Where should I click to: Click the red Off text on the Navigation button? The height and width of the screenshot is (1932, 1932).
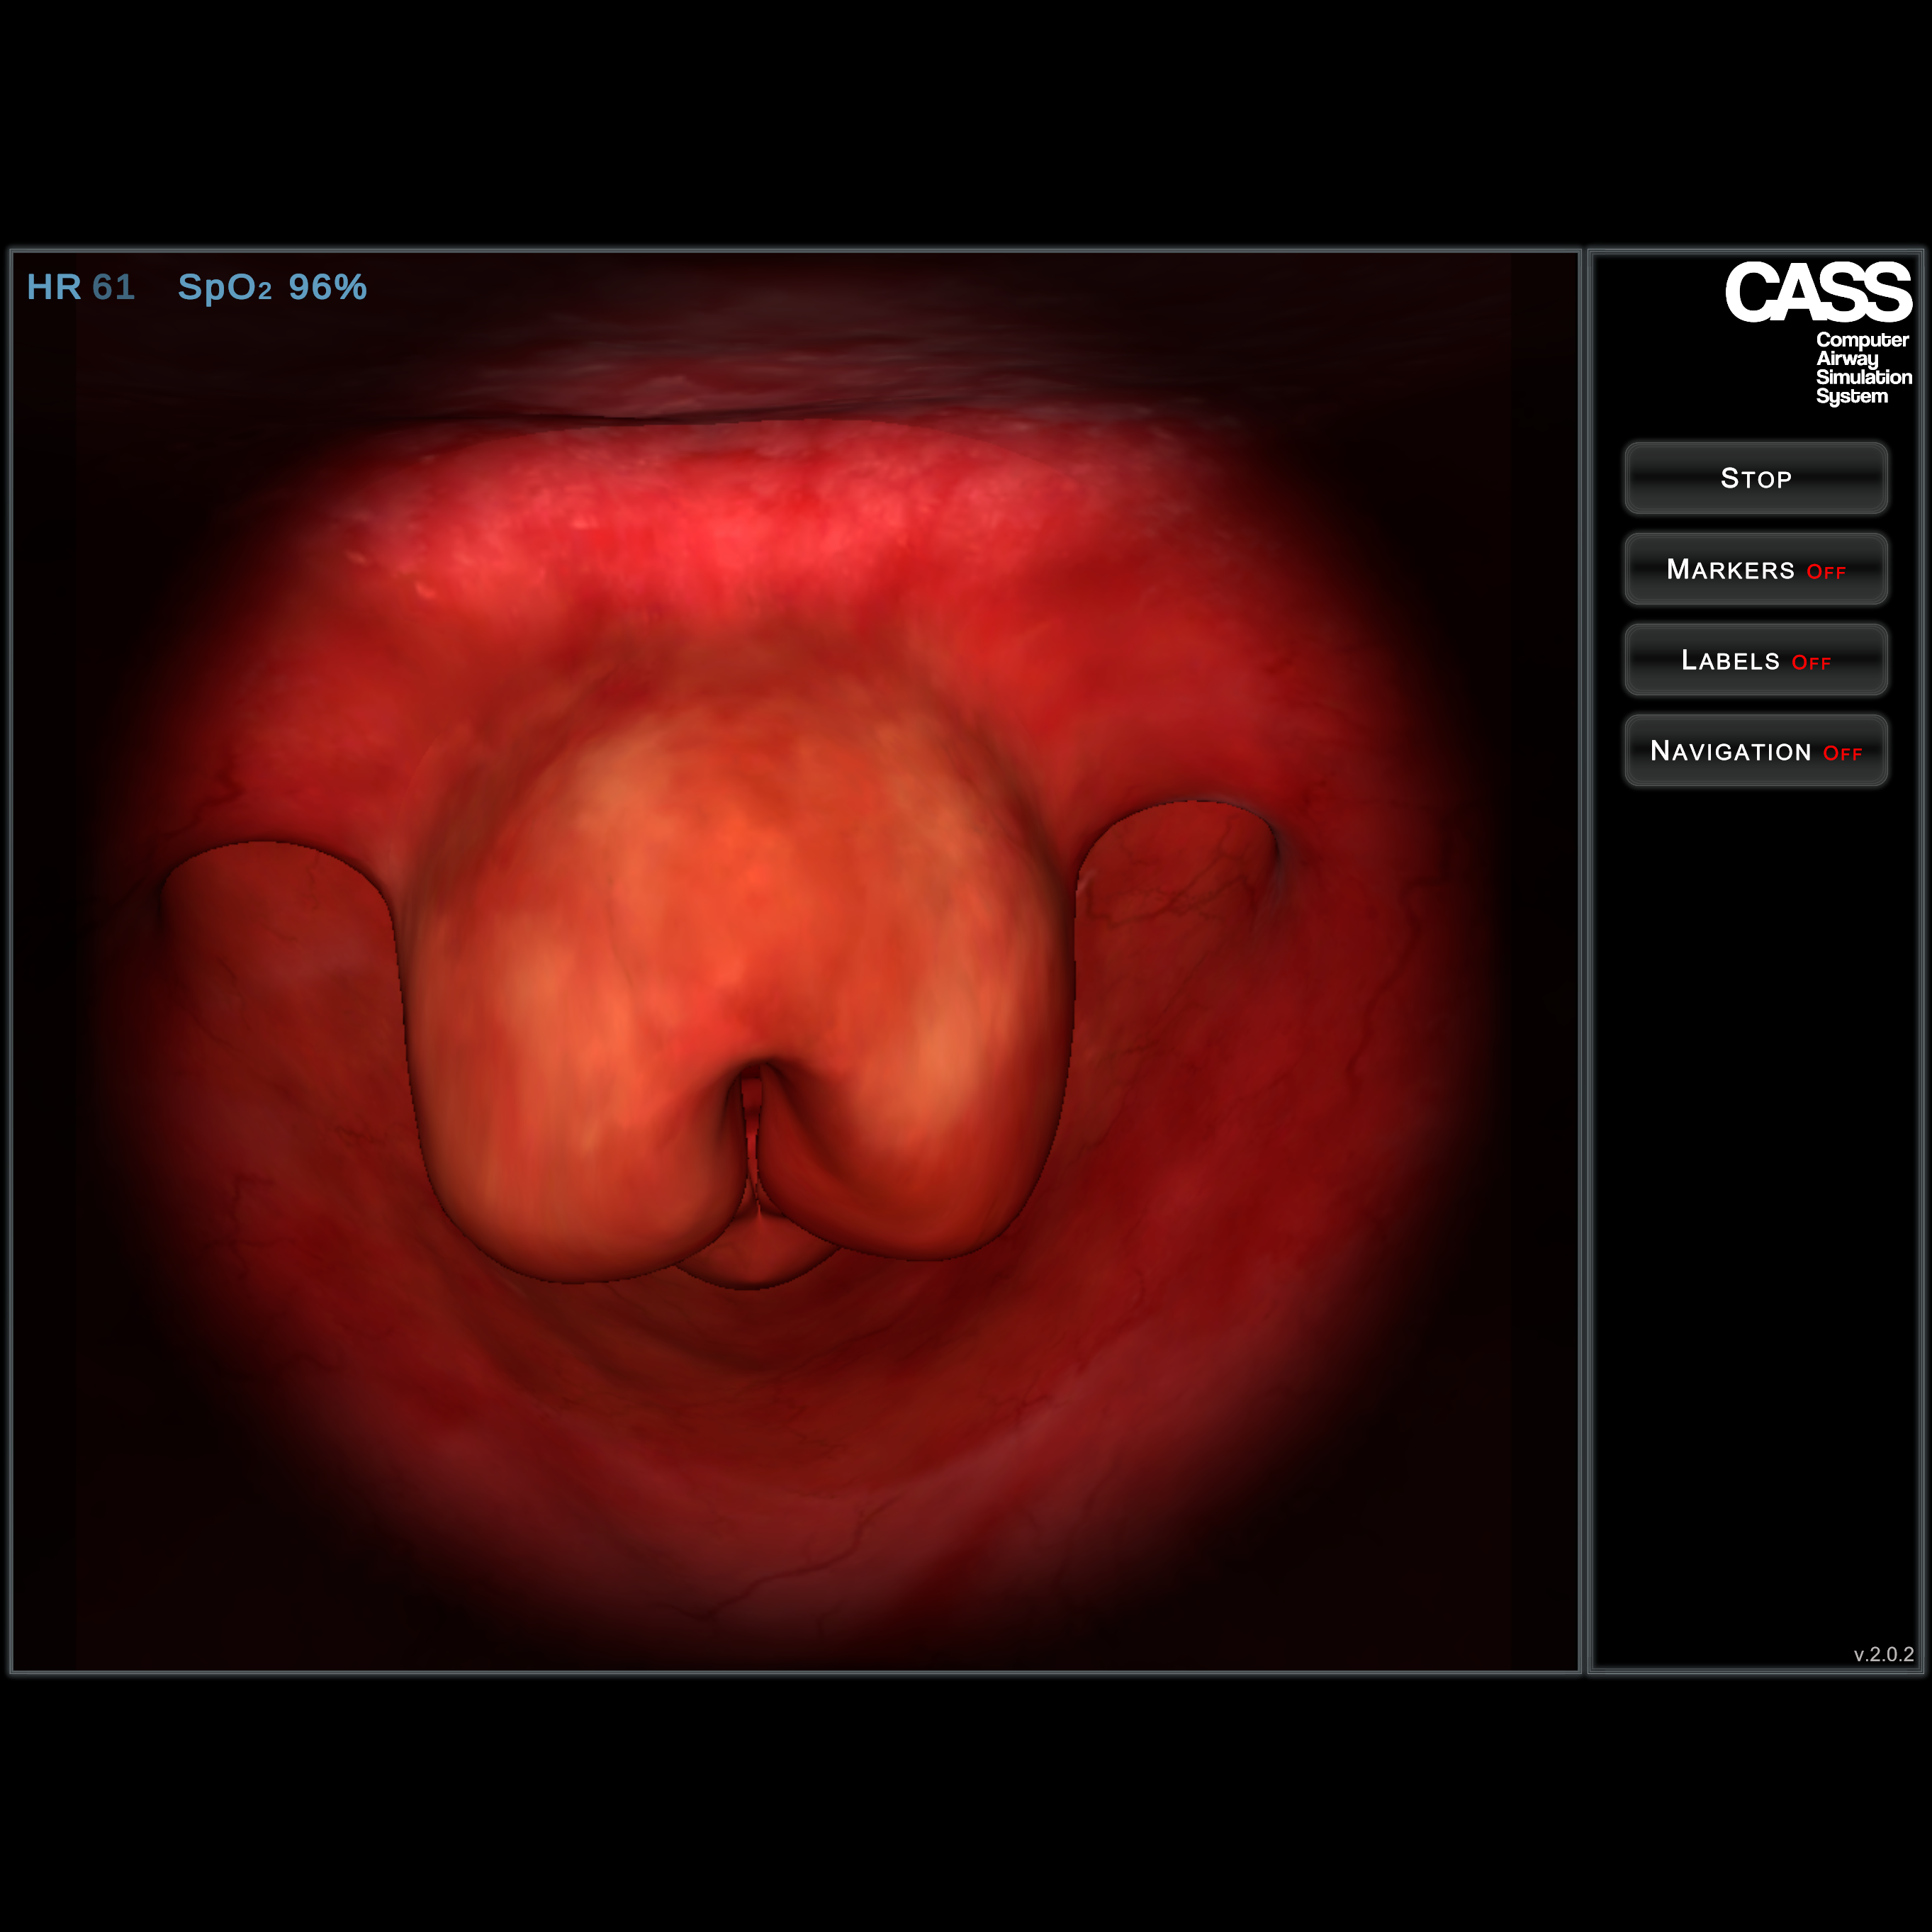[1842, 754]
